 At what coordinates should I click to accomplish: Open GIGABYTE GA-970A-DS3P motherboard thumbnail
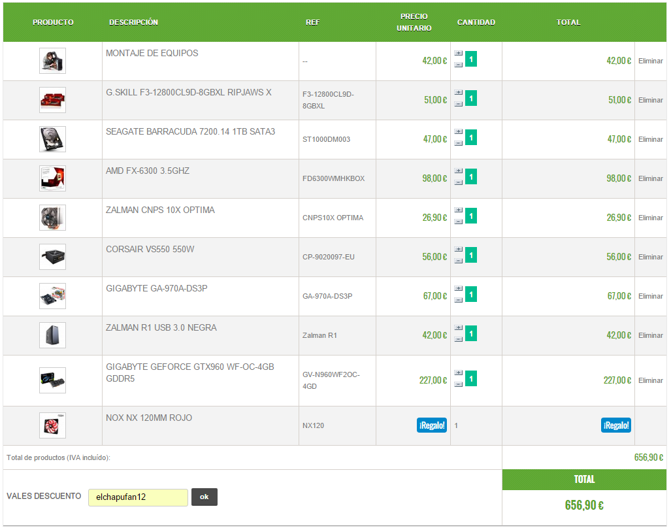[x=53, y=296]
